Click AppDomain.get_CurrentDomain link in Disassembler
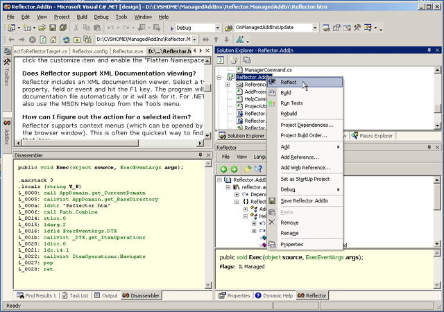 tap(103, 193)
